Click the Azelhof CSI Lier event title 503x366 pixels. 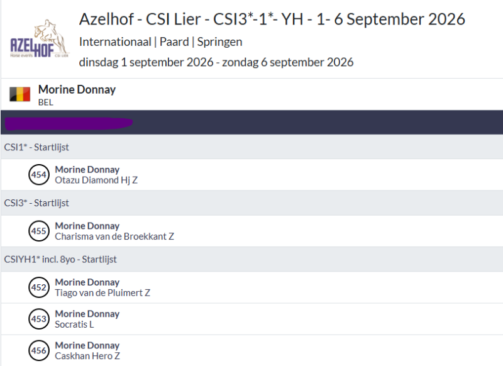tap(272, 19)
